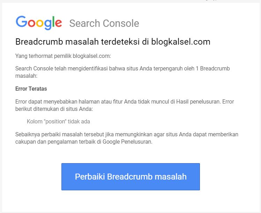This screenshot has height=213, width=261.
Task: Click the text 1 Breadcrumb in the message
Action: pyautogui.click(x=213, y=69)
